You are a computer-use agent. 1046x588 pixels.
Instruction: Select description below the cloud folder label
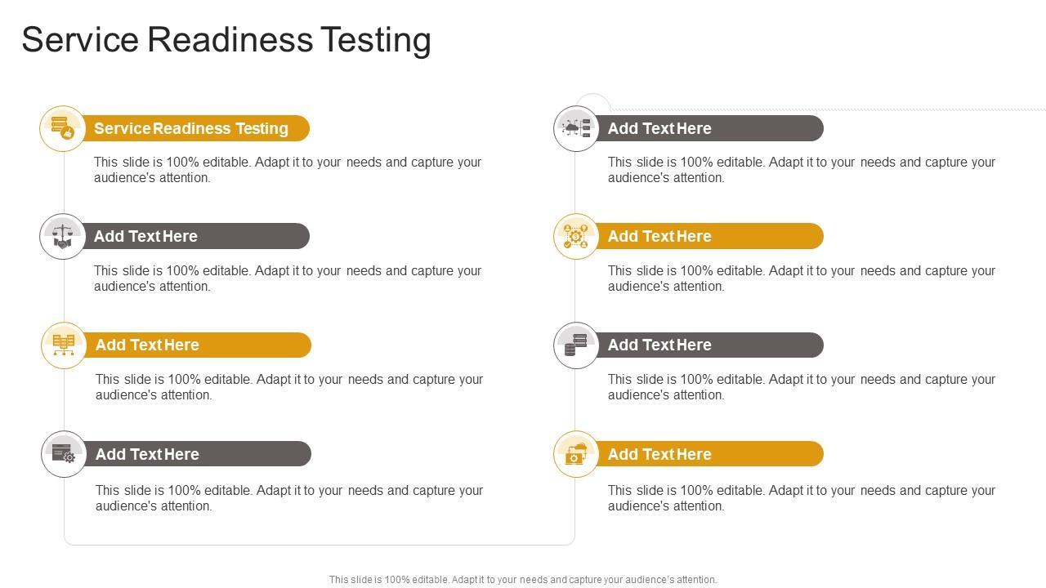801,498
